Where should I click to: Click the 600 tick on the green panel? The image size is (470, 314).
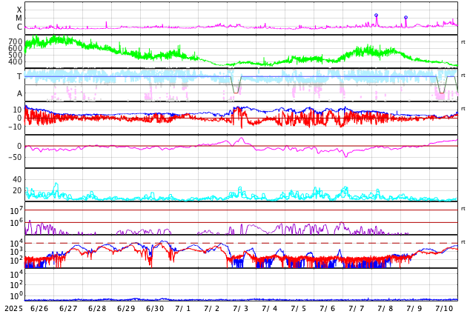[16, 48]
